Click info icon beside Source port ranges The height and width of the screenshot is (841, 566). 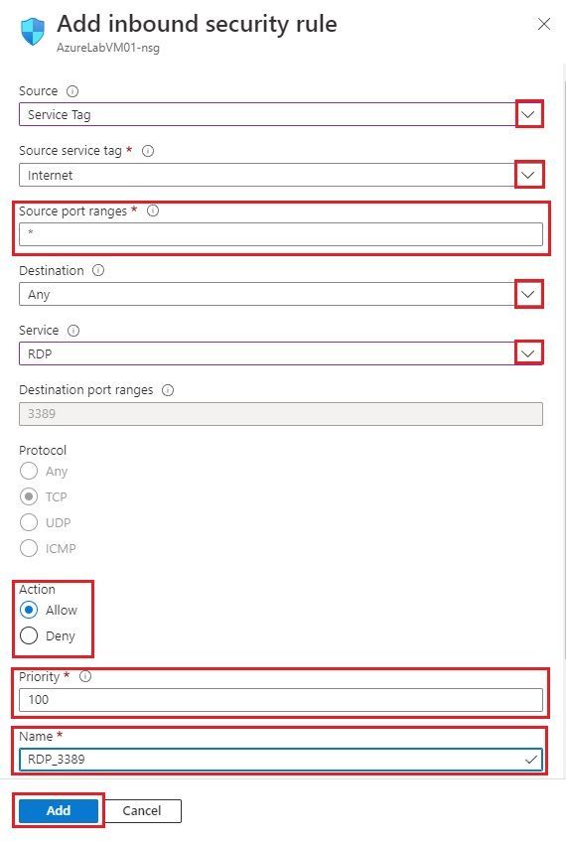pyautogui.click(x=153, y=210)
